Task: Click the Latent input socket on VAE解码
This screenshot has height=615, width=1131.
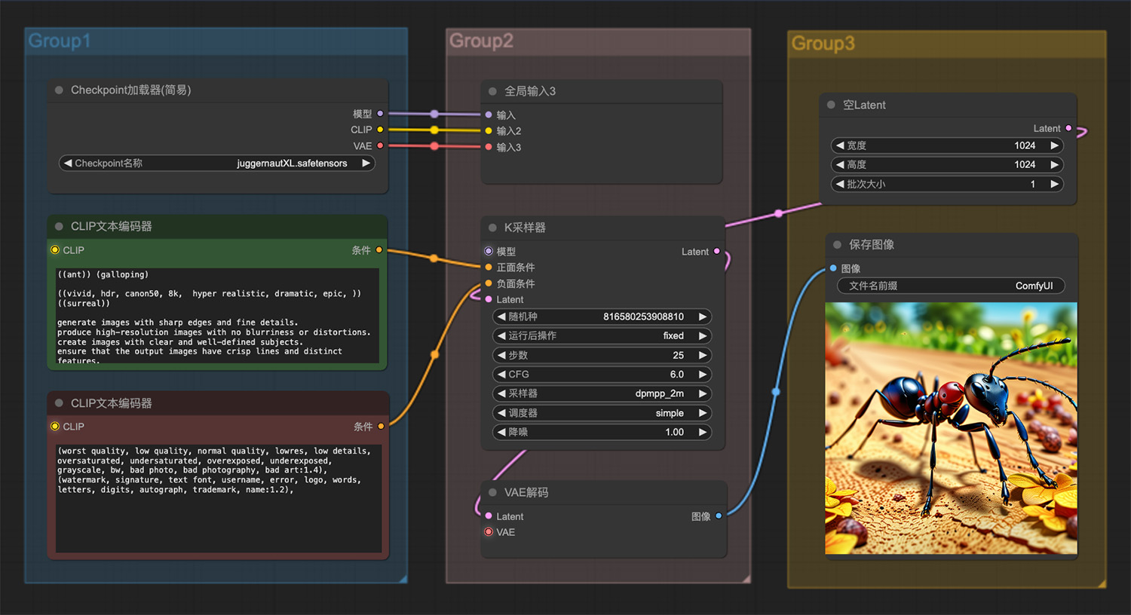Action: click(x=489, y=516)
